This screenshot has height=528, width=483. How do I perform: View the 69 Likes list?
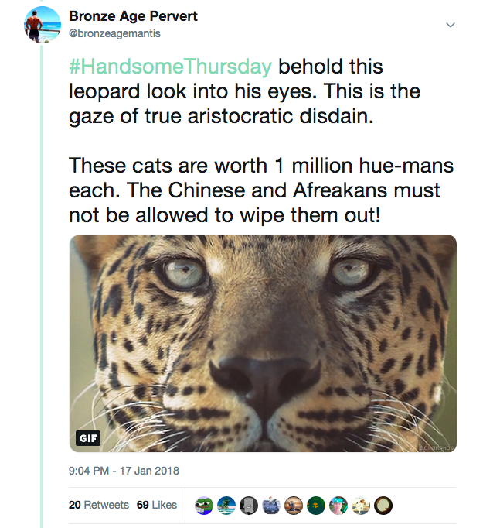[157, 505]
